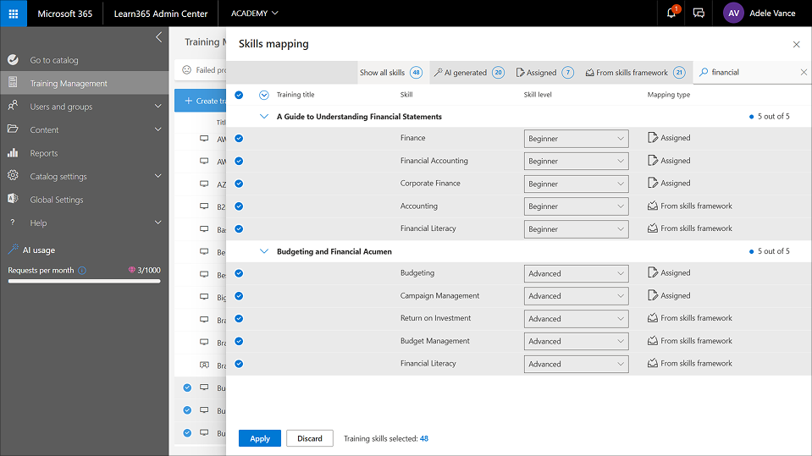Open the chat feedback icon
812x456 pixels.
coord(699,14)
